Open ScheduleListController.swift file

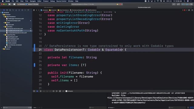tap(15, 29)
